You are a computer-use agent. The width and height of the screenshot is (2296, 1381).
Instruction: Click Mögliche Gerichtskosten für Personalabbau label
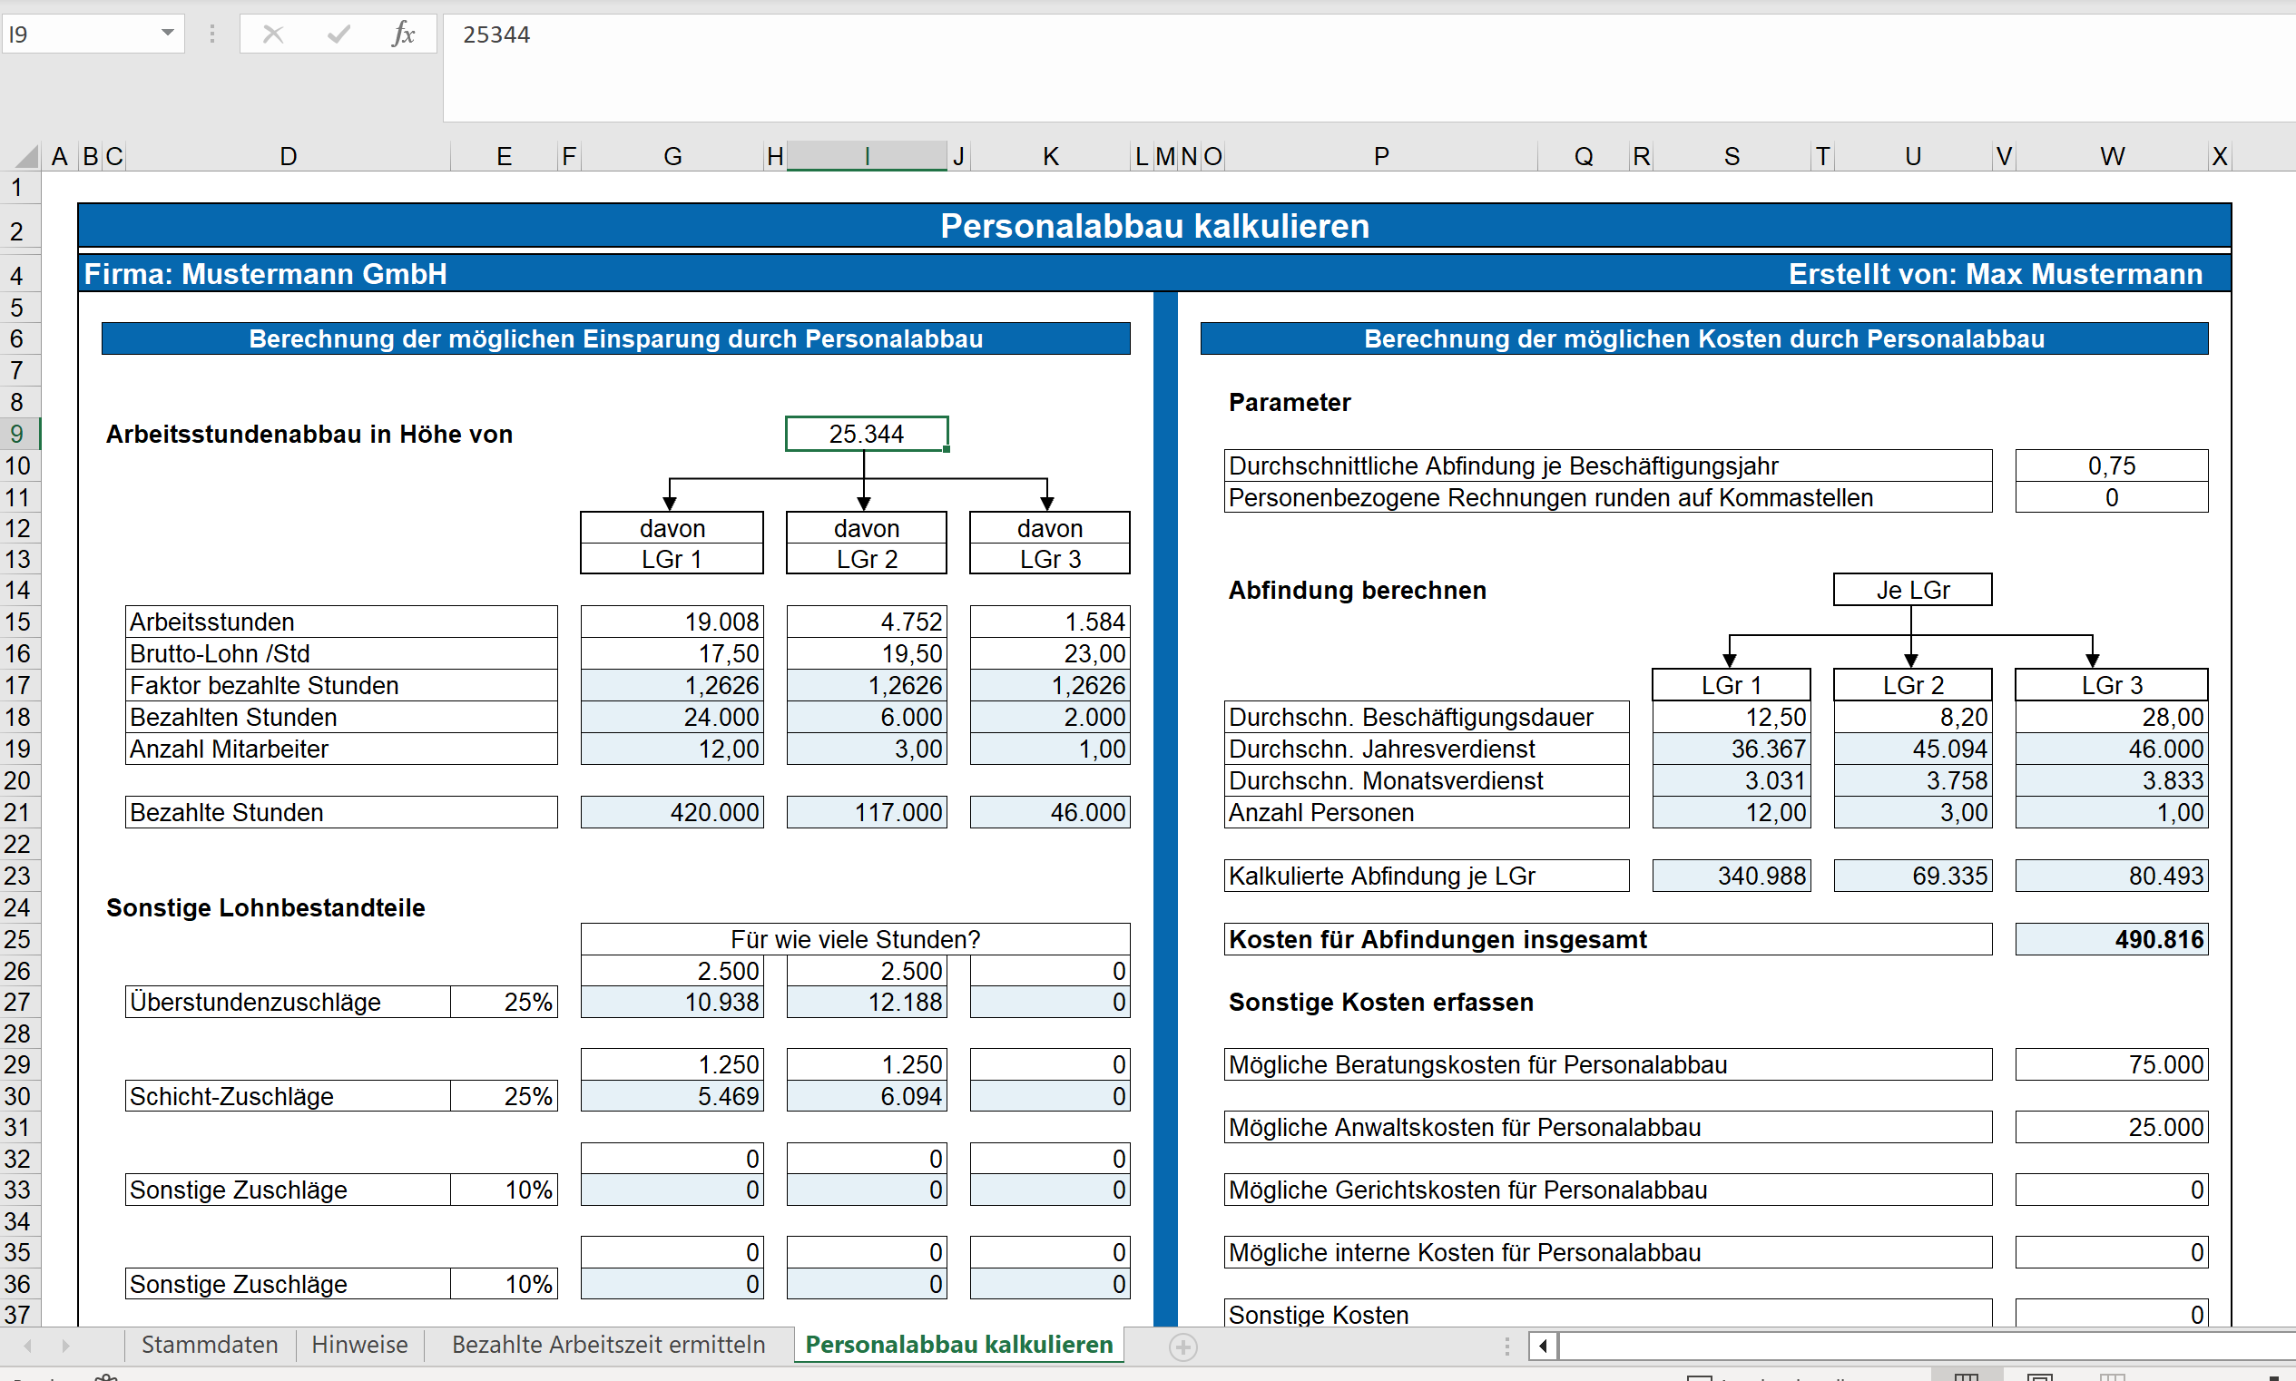tap(1607, 1190)
